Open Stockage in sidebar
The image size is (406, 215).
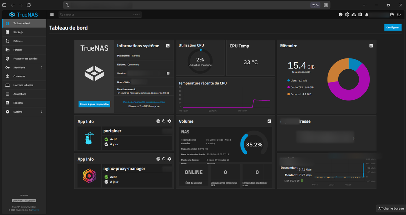[x=24, y=32]
